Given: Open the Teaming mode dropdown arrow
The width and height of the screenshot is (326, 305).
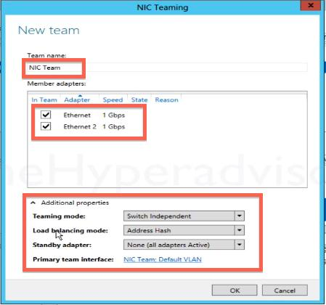Looking at the screenshot, I should (240, 216).
